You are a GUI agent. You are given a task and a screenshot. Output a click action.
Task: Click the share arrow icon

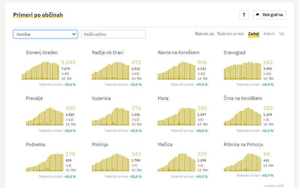(x=258, y=15)
